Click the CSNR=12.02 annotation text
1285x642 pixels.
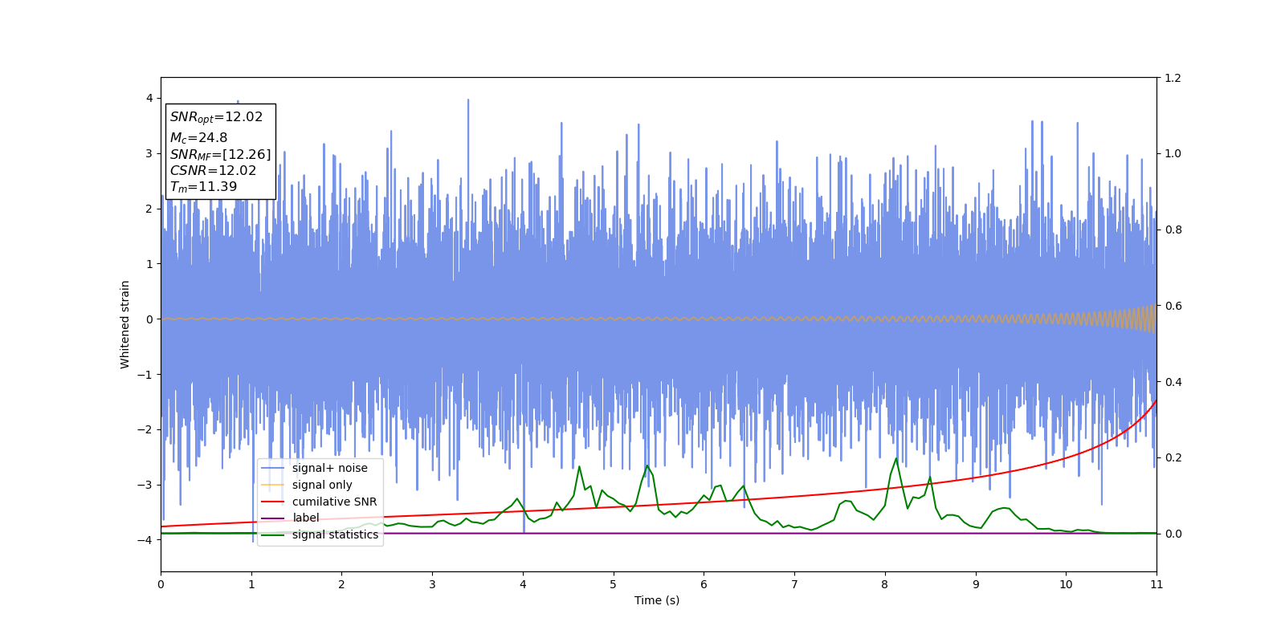pos(213,171)
